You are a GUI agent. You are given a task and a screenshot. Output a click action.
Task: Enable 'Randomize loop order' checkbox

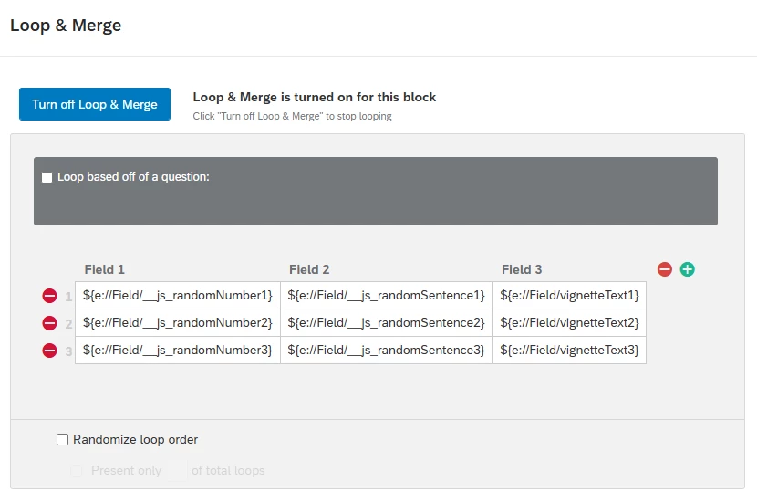(x=62, y=439)
